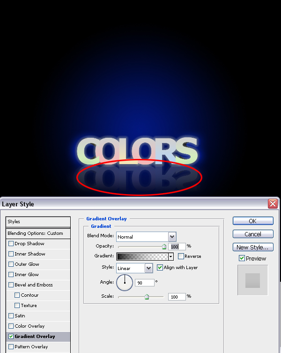
Task: Open the gradient Style dropdown
Action: 149,268
